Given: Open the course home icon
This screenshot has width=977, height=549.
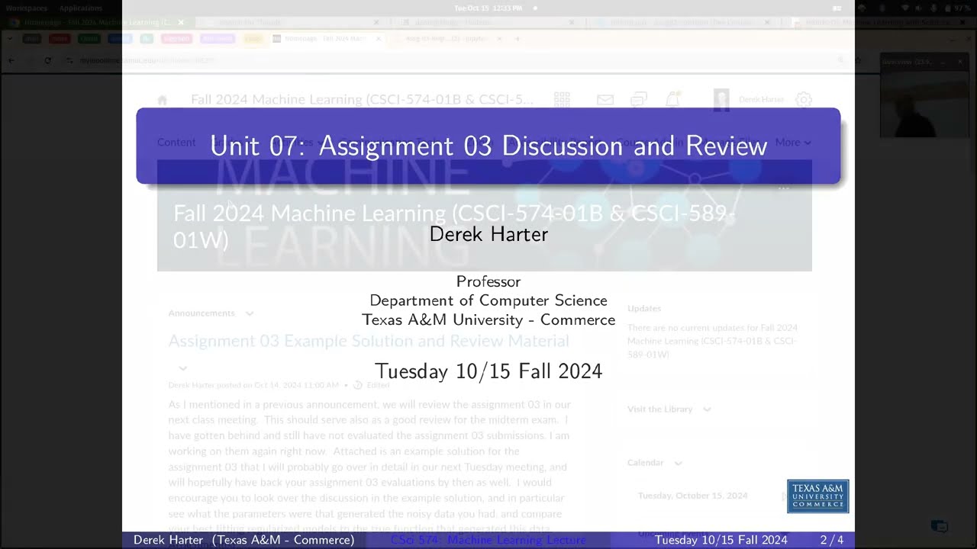Looking at the screenshot, I should pyautogui.click(x=162, y=100).
